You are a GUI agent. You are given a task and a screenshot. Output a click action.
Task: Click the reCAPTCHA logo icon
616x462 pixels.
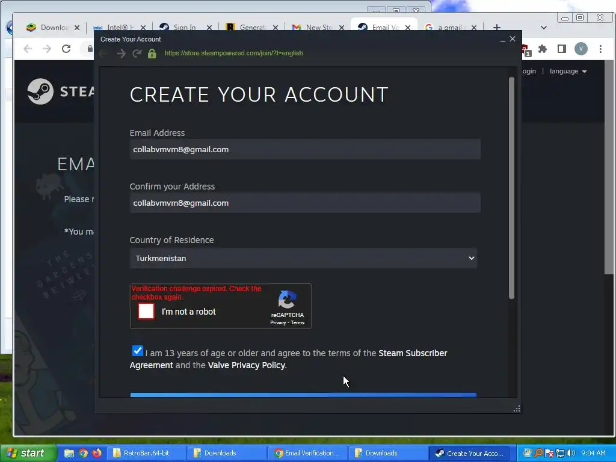coord(288,300)
